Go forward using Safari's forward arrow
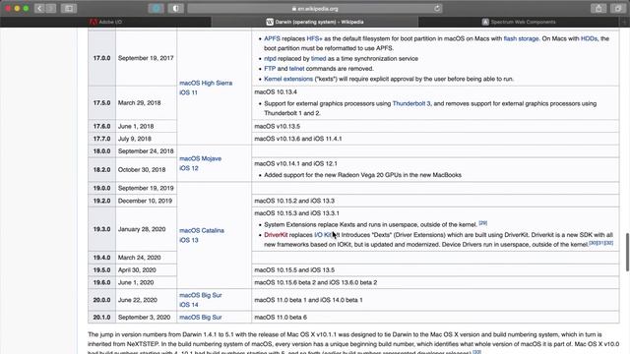The width and height of the screenshot is (630, 354). (x=51, y=8)
